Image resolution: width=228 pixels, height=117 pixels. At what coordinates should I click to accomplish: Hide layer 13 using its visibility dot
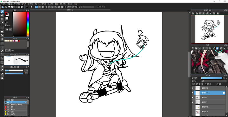click(x=193, y=88)
